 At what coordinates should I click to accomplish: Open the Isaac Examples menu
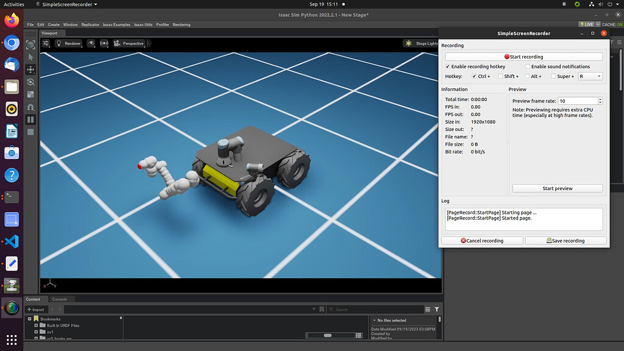[x=116, y=24]
